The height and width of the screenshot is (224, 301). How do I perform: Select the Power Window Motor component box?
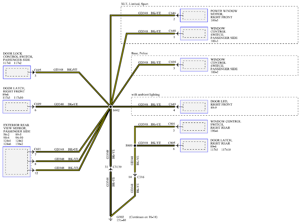pos(194,15)
